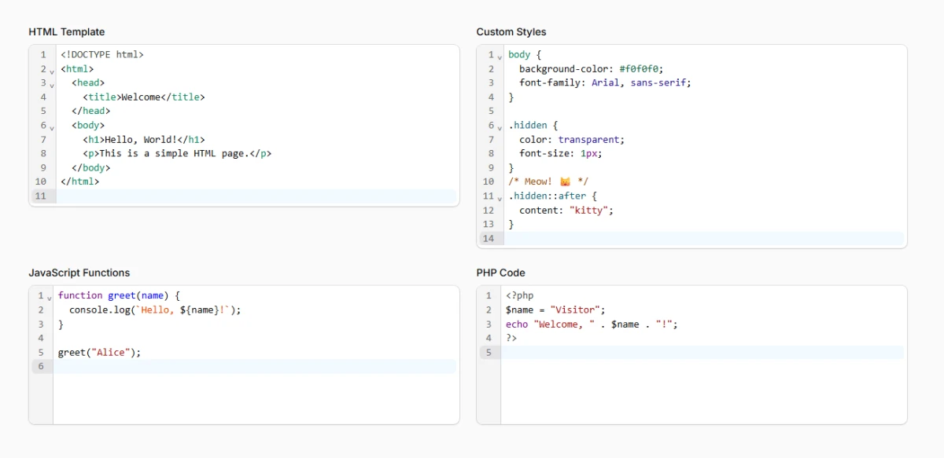Click empty line 14 in Custom Styles editor
Viewport: 944px width, 458px height.
(704, 238)
